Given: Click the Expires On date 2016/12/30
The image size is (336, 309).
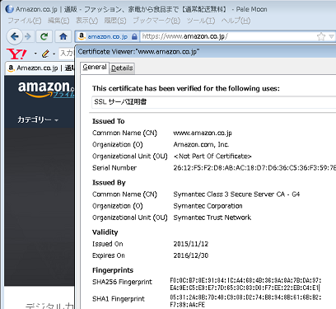Looking at the screenshot, I should click(x=191, y=255).
